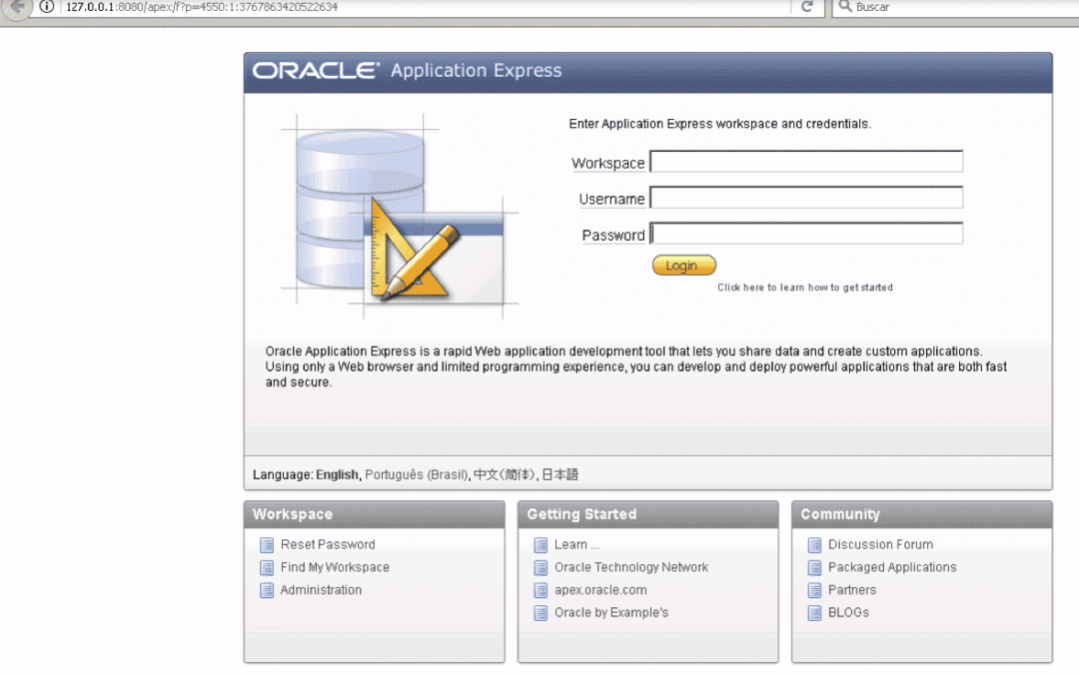Click the icon beside apex.oracle.com

coord(540,591)
